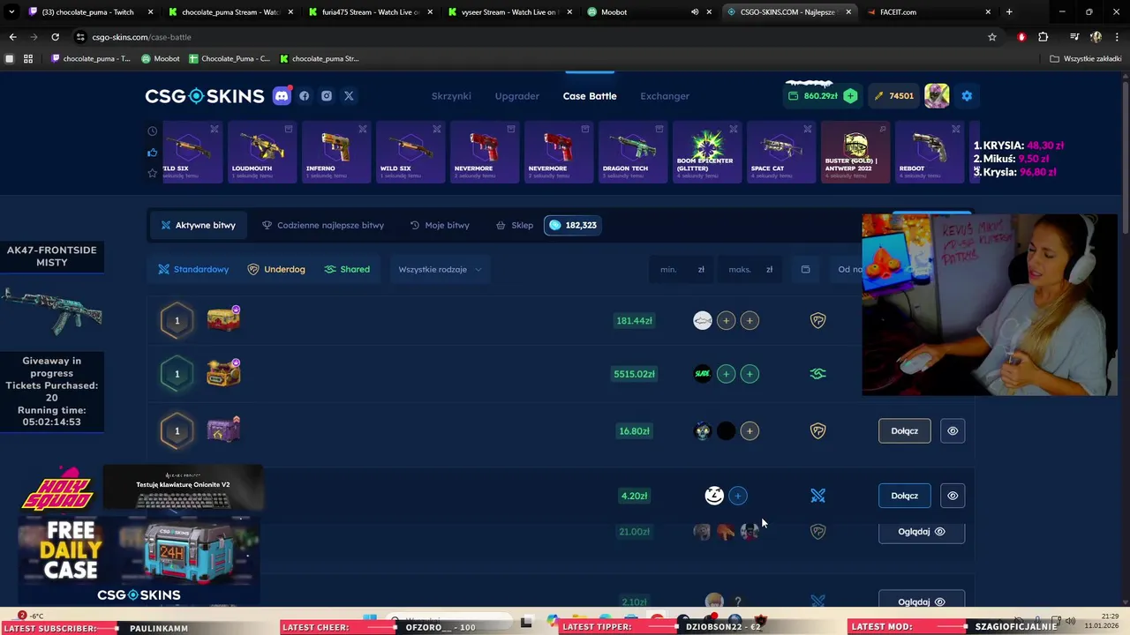
Task: Click Oglądaj for the 21.00zł battle
Action: tap(921, 532)
